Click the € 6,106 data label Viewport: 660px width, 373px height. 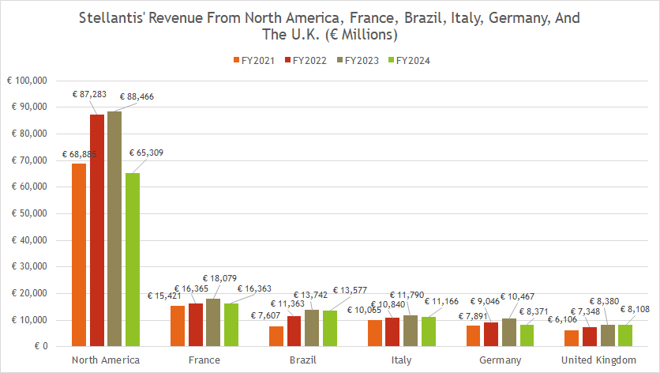pyautogui.click(x=562, y=320)
